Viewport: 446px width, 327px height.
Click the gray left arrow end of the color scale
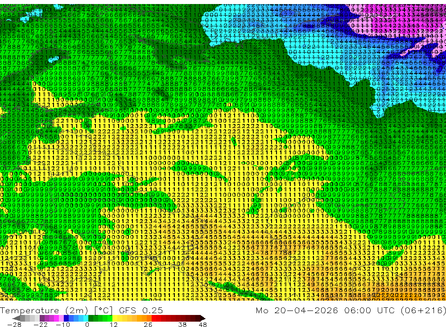click(x=16, y=319)
